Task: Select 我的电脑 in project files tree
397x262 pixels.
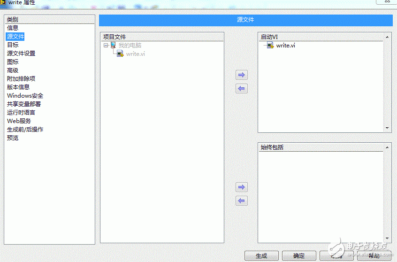Action: (130, 46)
